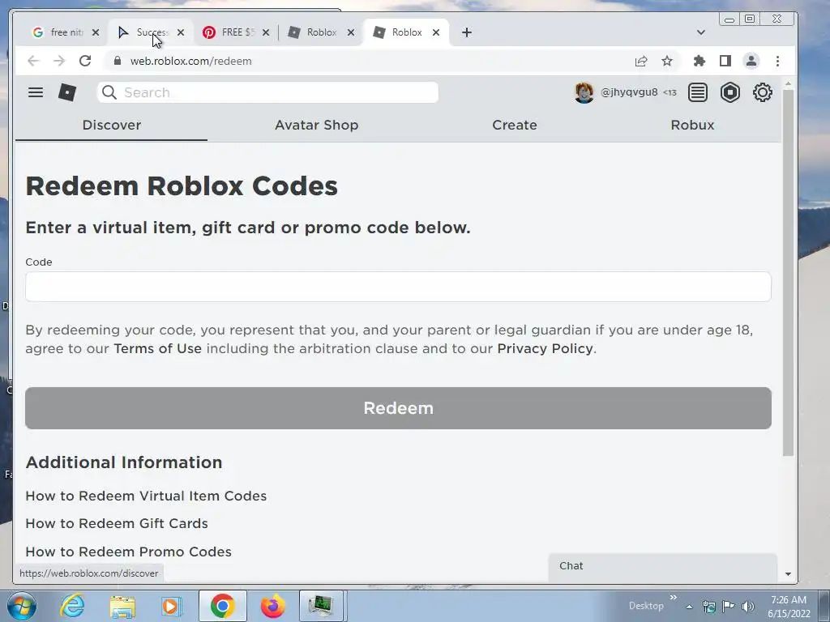This screenshot has width=830, height=622.
Task: Open the Robux navigation tab
Action: 692,125
